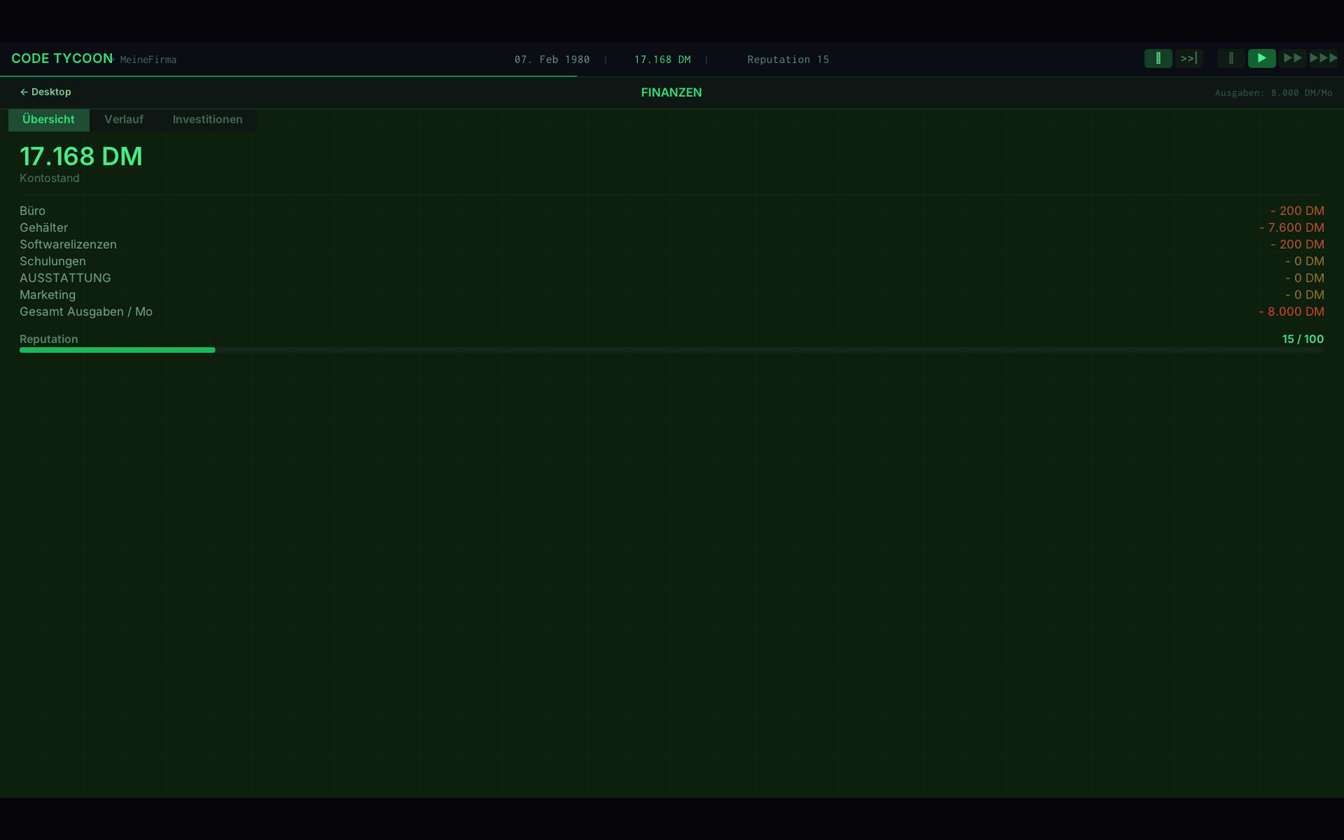Select normal play speed

coord(1262,58)
